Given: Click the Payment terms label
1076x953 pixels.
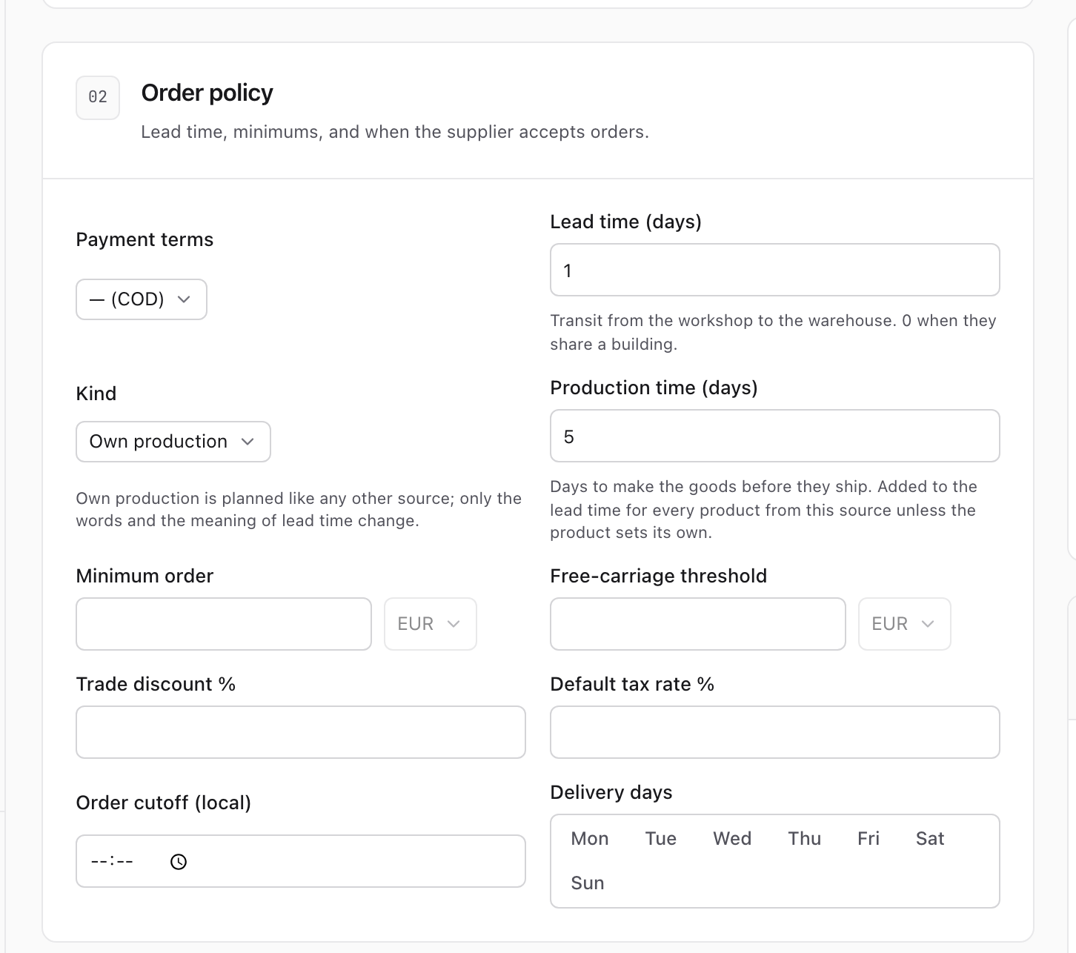Looking at the screenshot, I should [x=145, y=239].
